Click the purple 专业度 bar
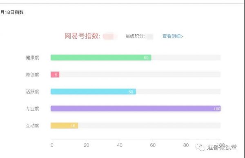245x158 pixels. click(136, 109)
